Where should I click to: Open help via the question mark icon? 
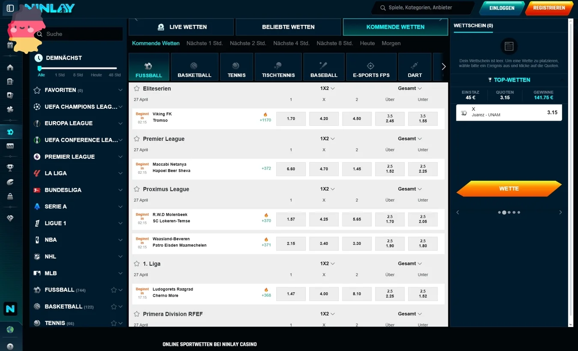[x=10, y=346]
